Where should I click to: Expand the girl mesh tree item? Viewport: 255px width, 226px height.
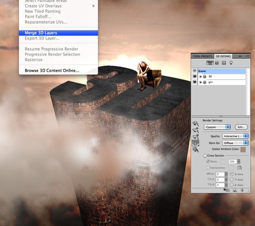tap(201, 82)
